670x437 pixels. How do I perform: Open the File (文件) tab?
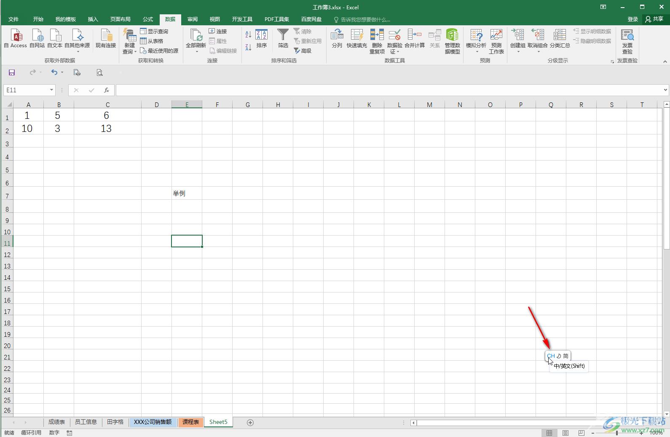(x=13, y=19)
